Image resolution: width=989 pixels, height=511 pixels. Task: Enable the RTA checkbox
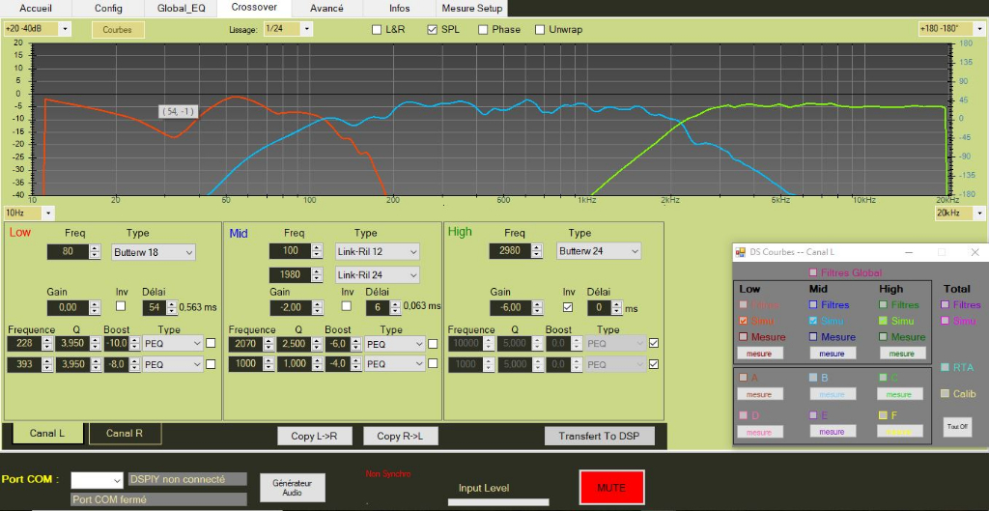click(x=946, y=367)
